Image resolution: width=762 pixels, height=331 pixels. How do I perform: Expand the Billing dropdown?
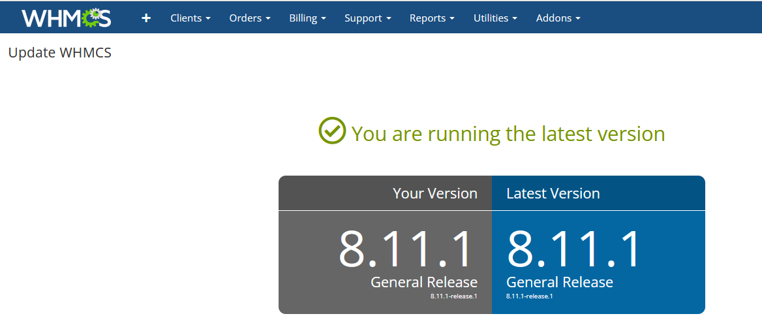coord(308,18)
